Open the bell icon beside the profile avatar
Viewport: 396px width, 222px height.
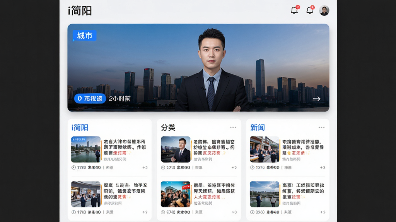[310, 10]
